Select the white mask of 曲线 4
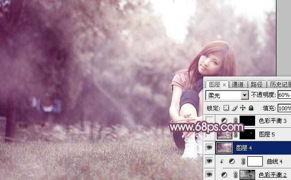This screenshot has width=291, height=180. pos(255,161)
